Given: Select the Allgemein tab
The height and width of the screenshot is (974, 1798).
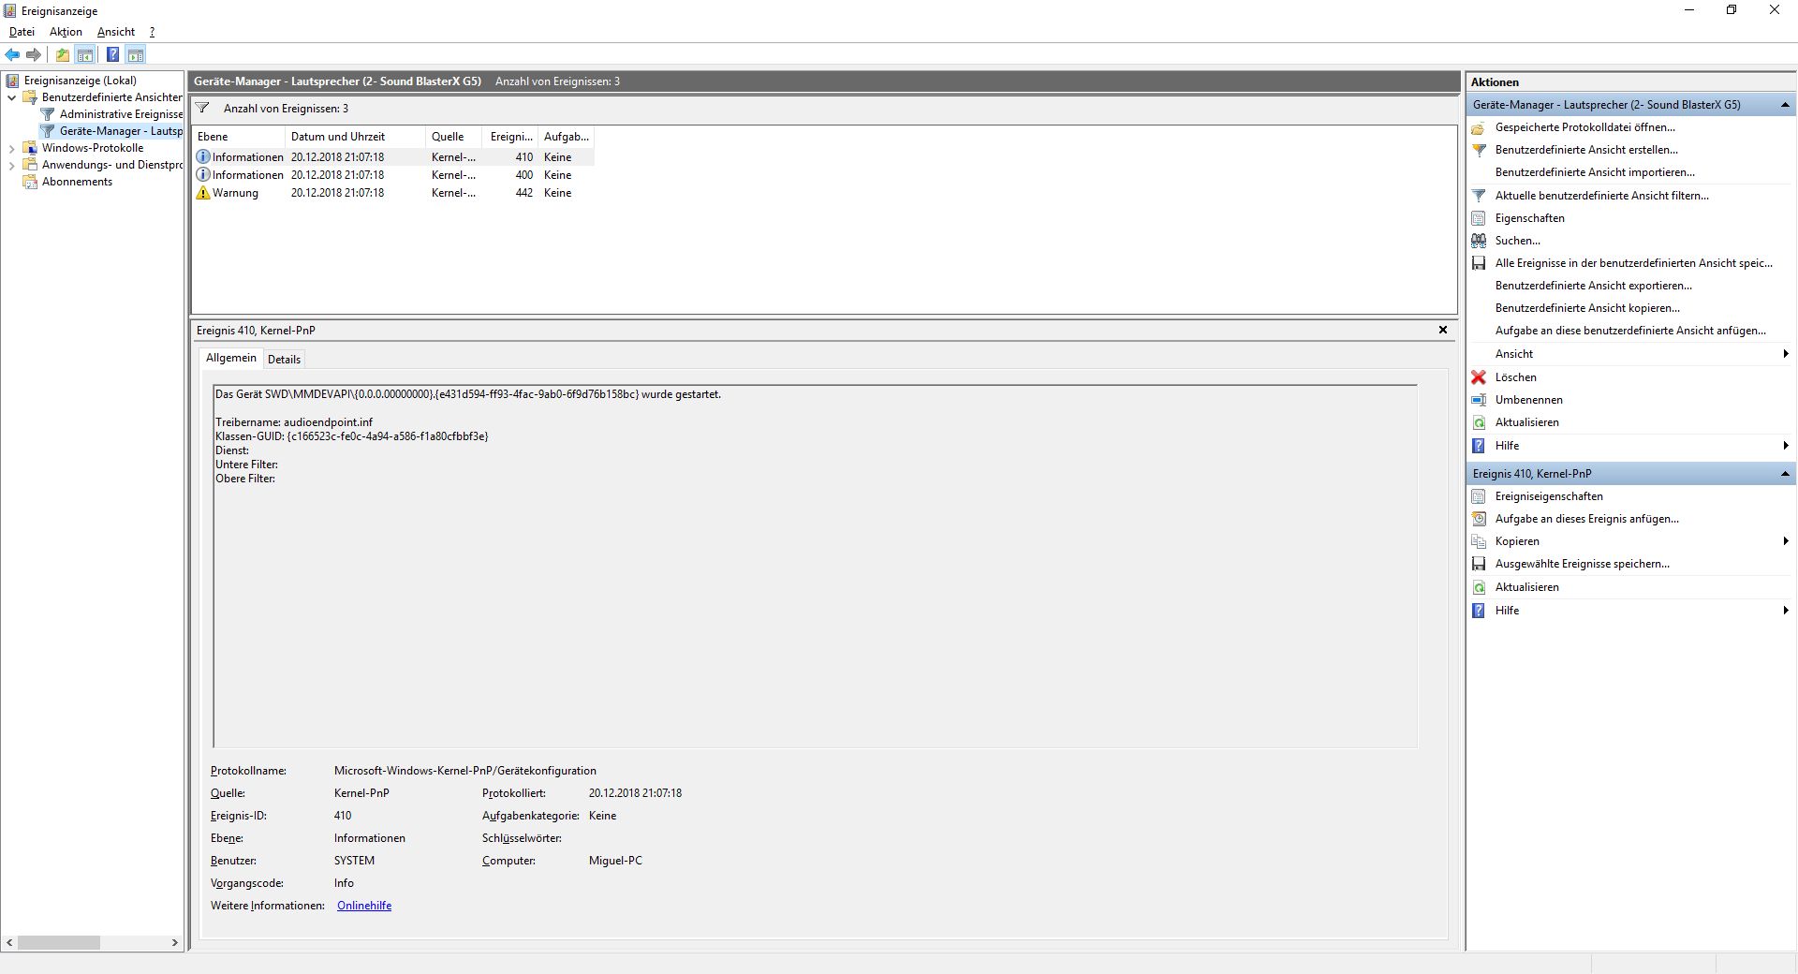Looking at the screenshot, I should [230, 358].
